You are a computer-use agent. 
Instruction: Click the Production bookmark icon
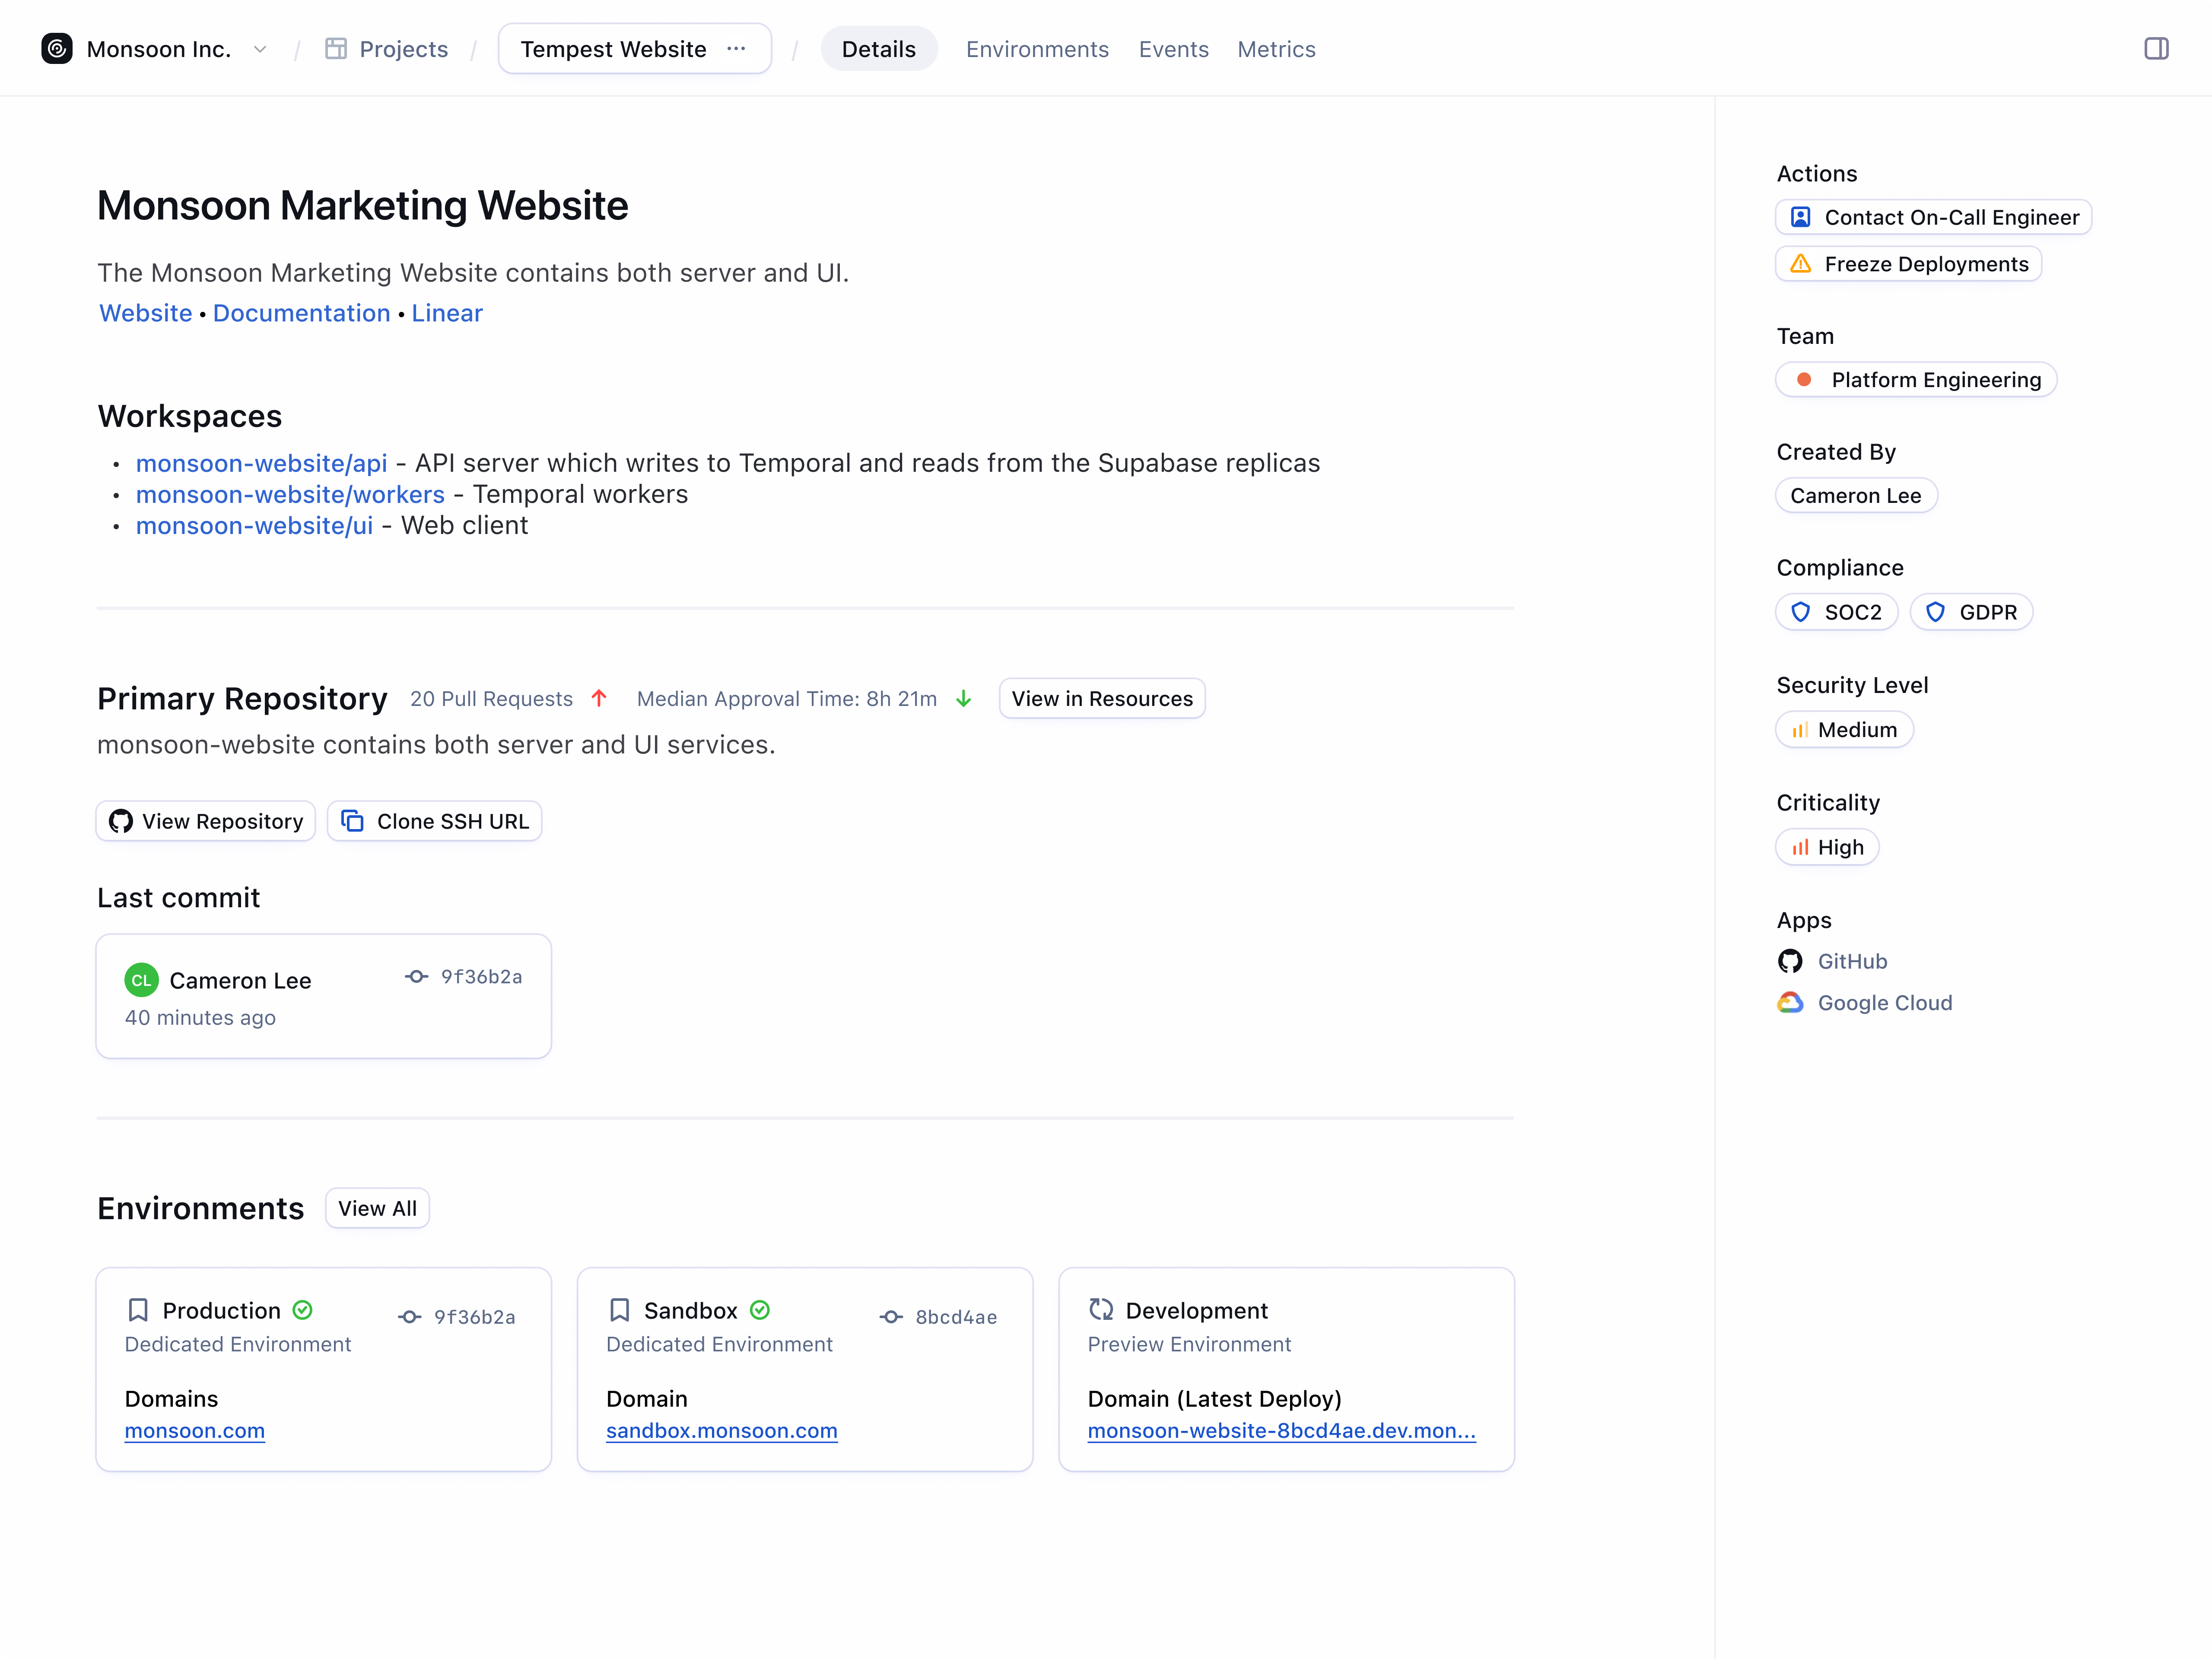pos(138,1310)
